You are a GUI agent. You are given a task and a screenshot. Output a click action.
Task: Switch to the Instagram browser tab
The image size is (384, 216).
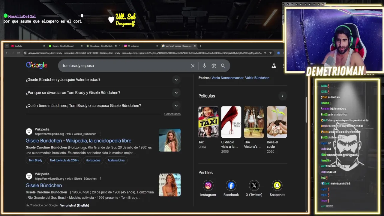[x=140, y=46]
